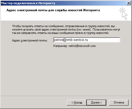Click the line ending with Пользователи могут
Viewport: 132px width, 109px height.
66,30
